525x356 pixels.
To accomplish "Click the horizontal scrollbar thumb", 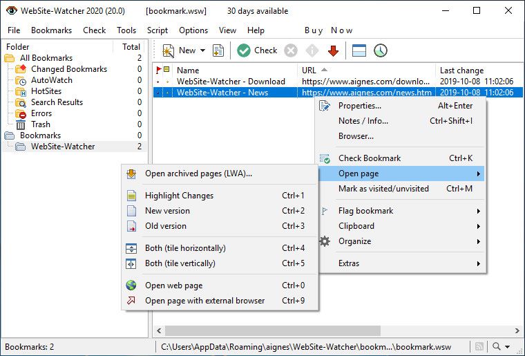I will [273, 330].
